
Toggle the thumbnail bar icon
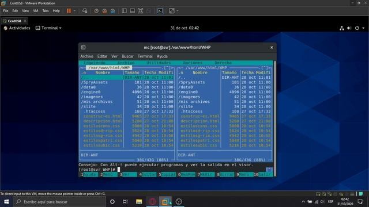point(132,11)
